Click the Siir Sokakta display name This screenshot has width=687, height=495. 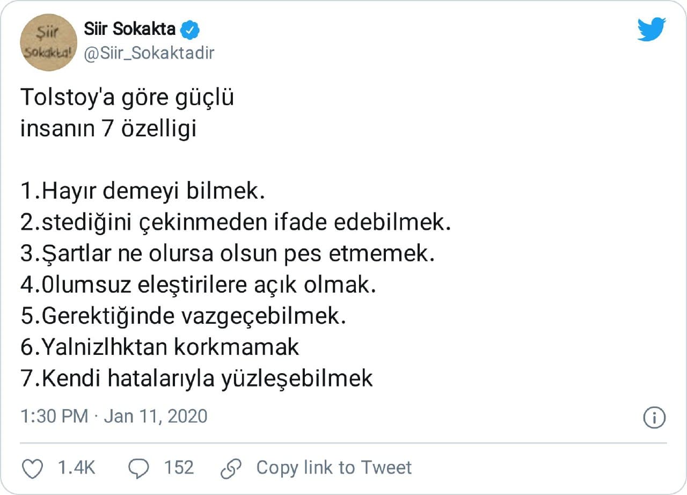pos(130,29)
